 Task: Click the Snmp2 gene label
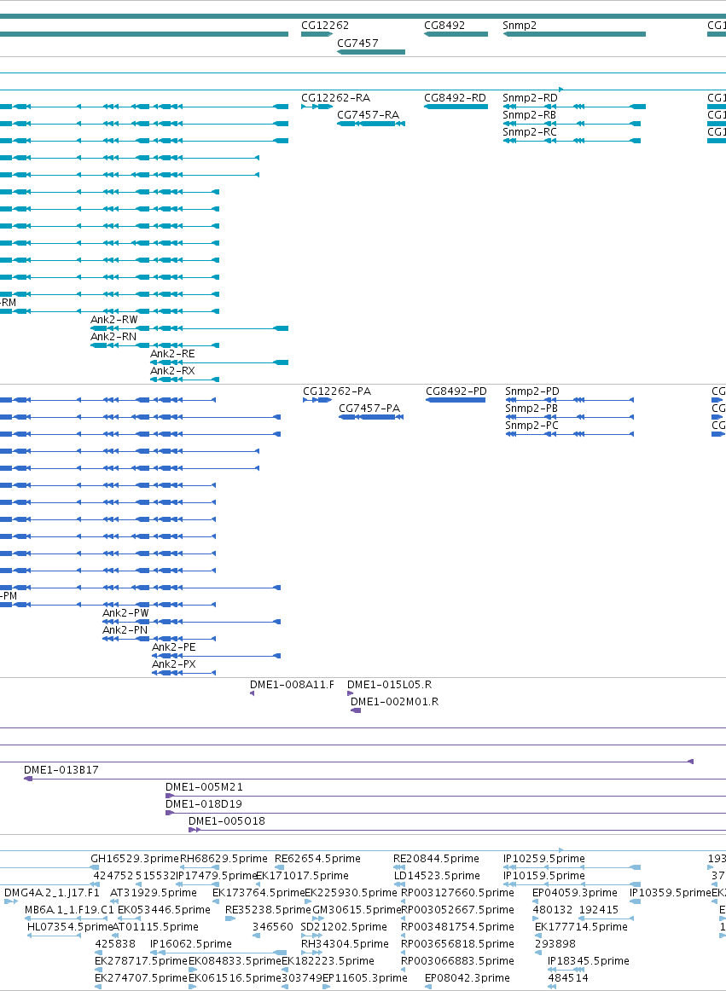pos(520,26)
